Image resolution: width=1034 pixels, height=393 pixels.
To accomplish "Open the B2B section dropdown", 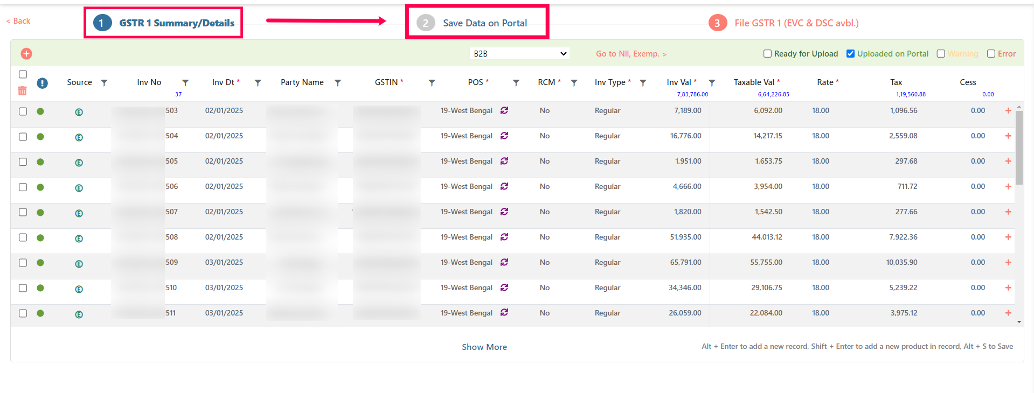I will [x=519, y=54].
